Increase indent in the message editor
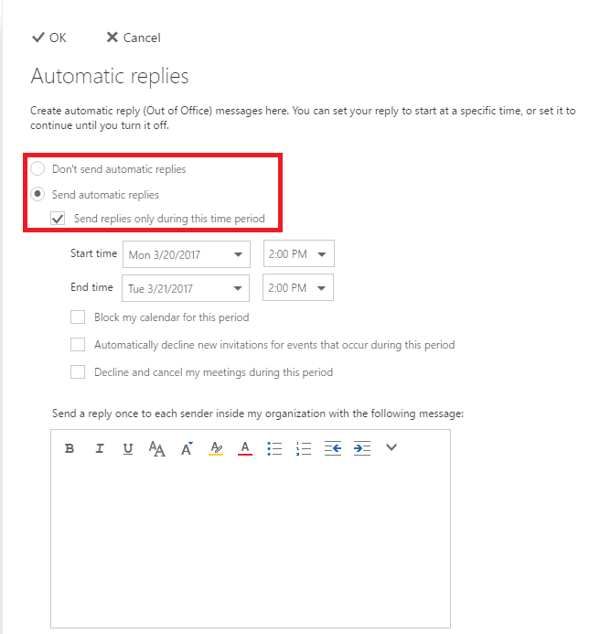 362,448
